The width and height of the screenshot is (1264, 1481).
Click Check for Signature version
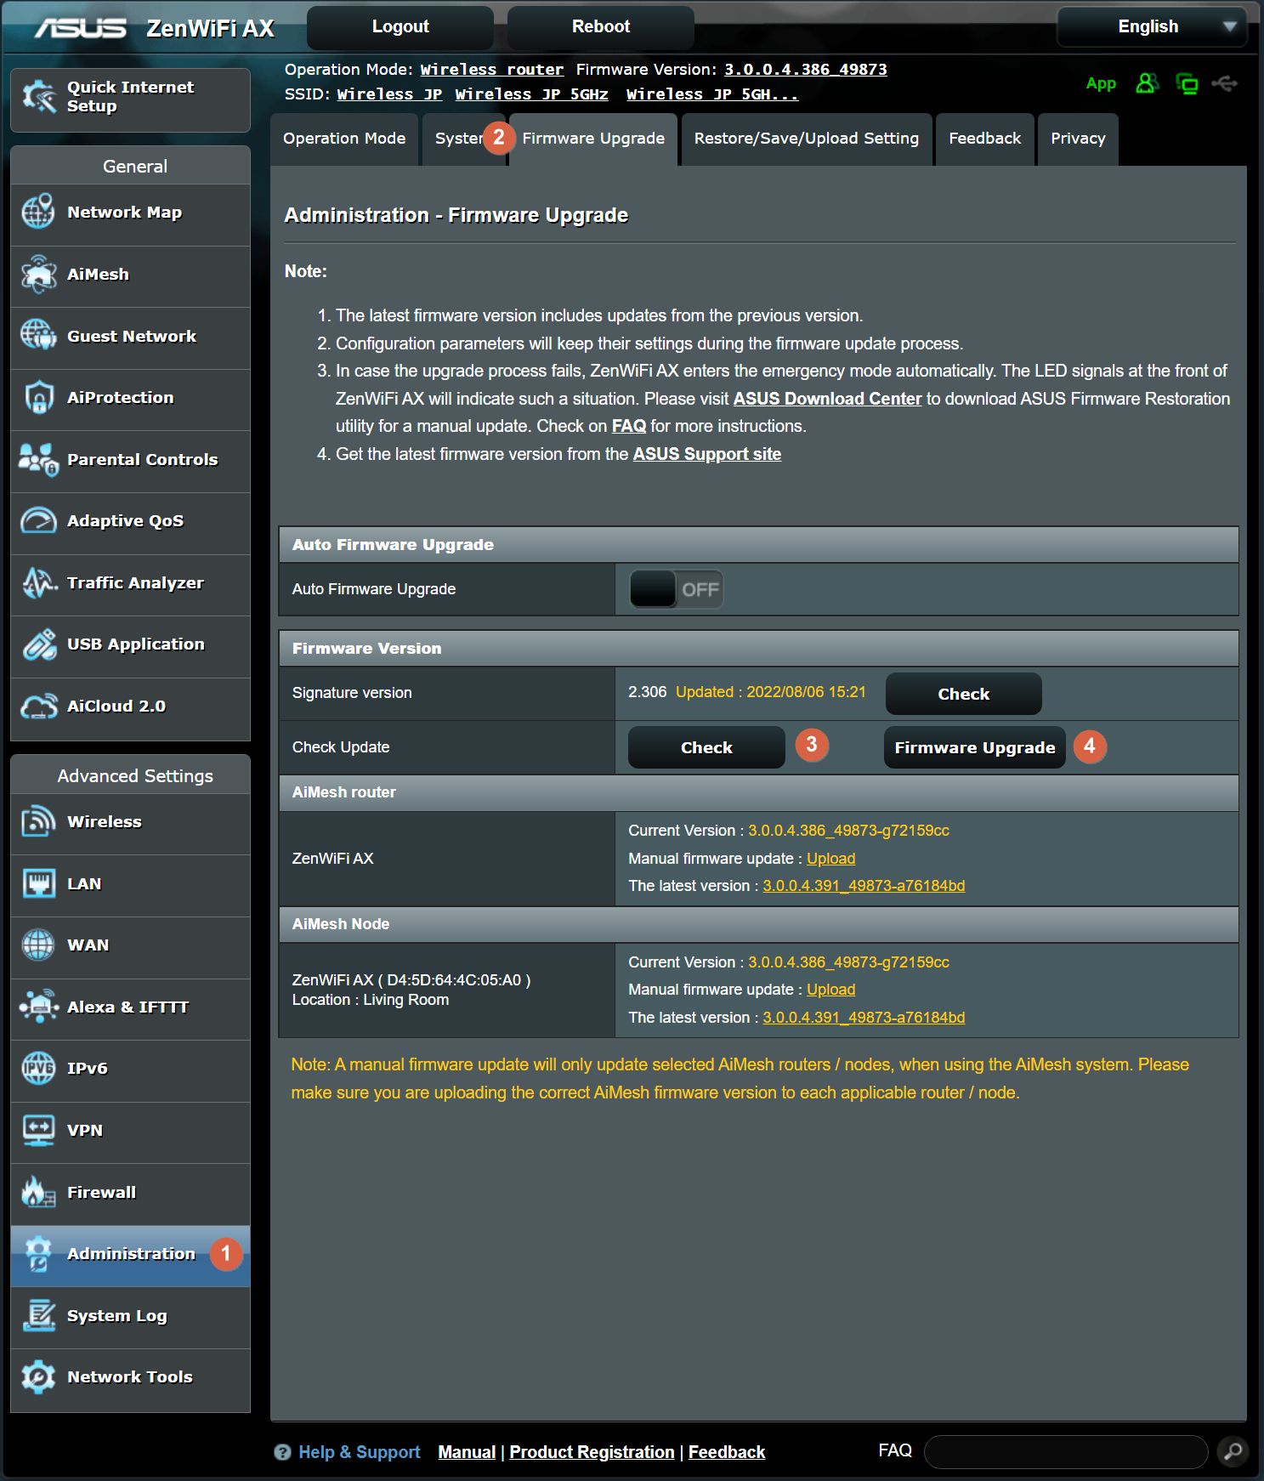tap(963, 694)
